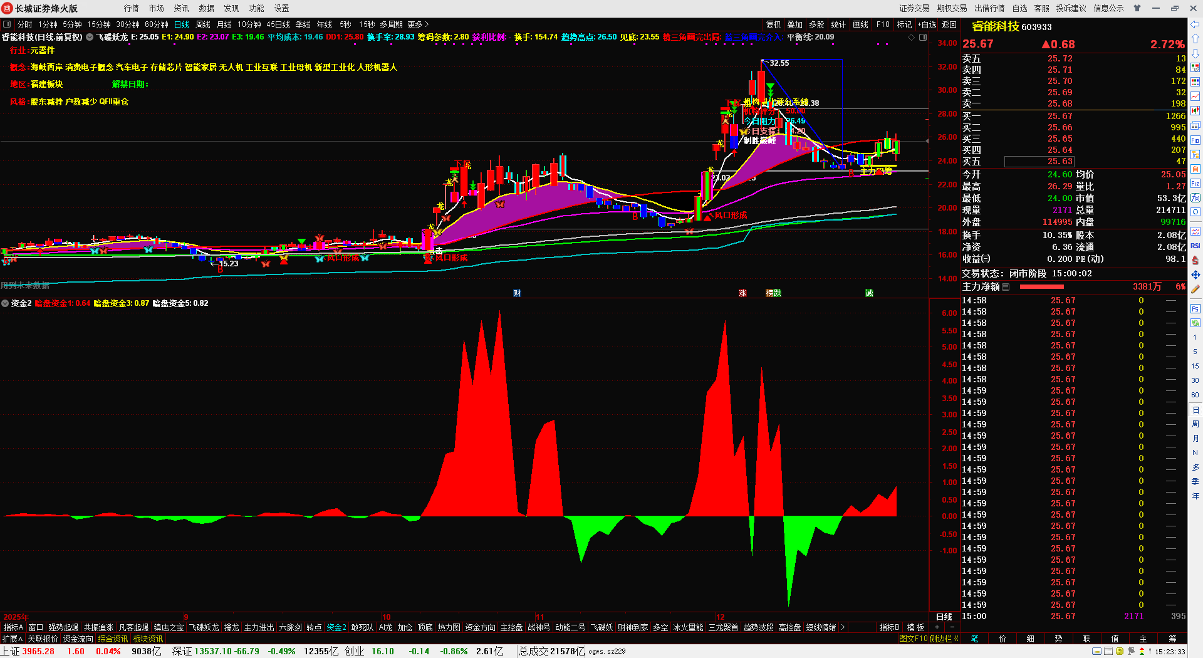Open the 板块资讯 link
The image size is (1203, 658).
tap(148, 639)
